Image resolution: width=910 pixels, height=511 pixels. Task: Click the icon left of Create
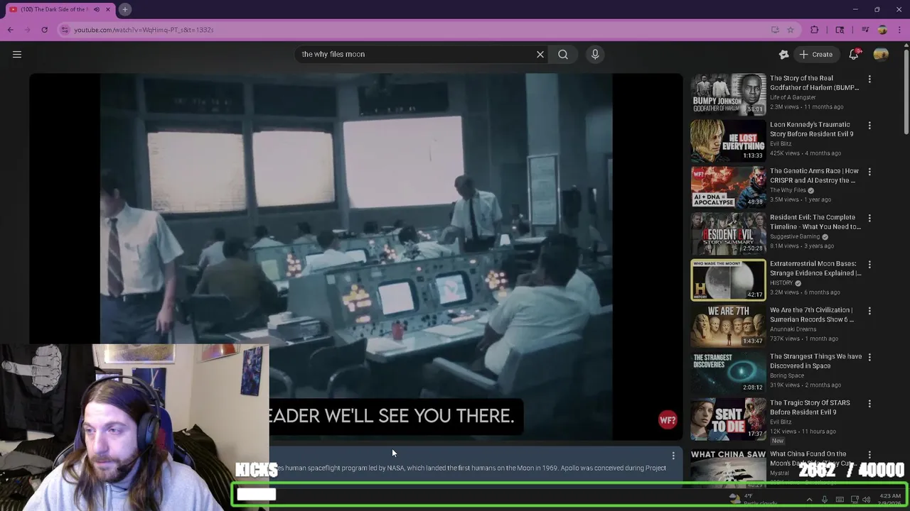point(783,54)
